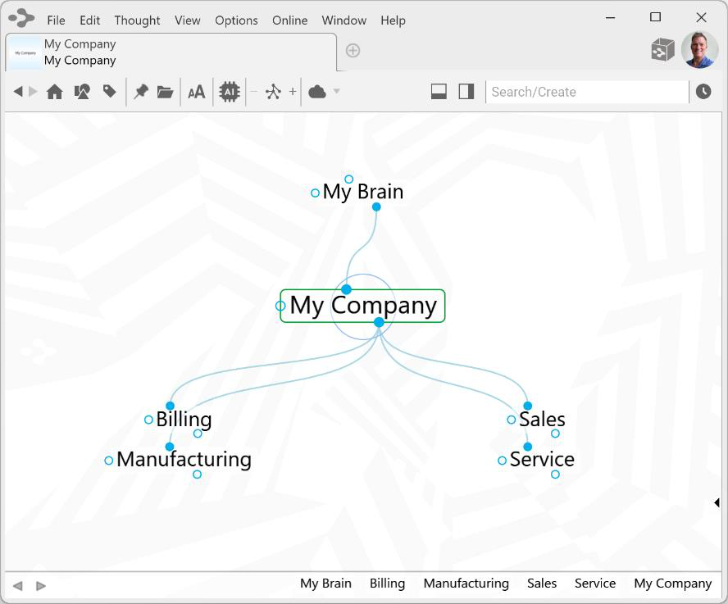Expand the cloud sync dropdown arrow
728x604 pixels.
tap(337, 92)
